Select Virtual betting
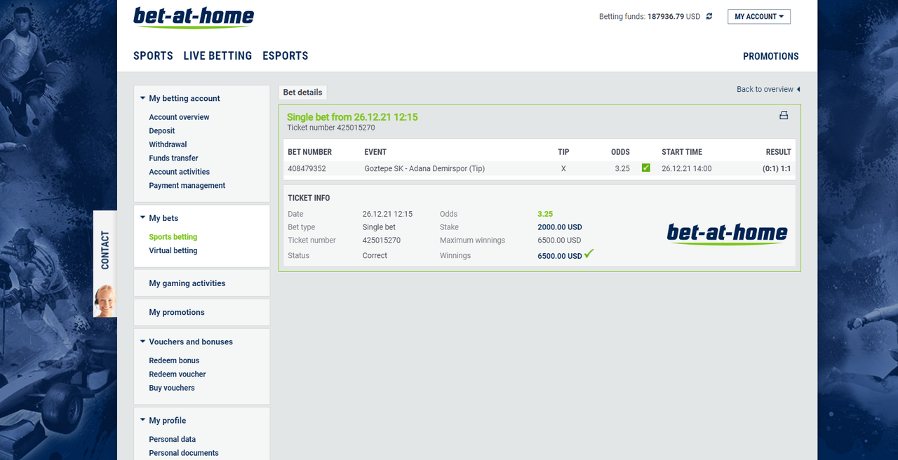 pos(173,250)
